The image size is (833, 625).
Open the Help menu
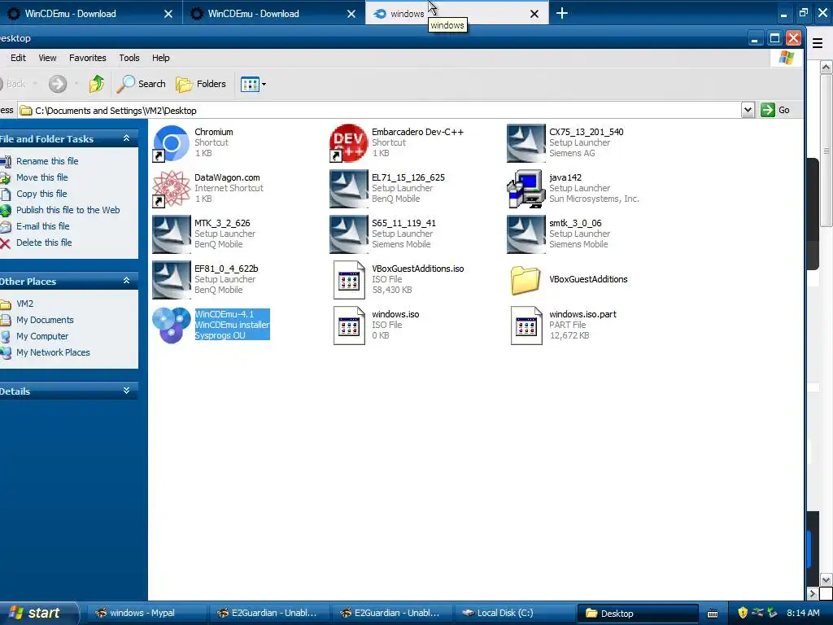(x=161, y=58)
